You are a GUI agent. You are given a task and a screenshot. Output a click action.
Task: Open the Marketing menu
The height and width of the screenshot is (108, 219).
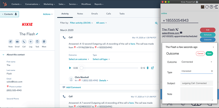(x=49, y=4)
